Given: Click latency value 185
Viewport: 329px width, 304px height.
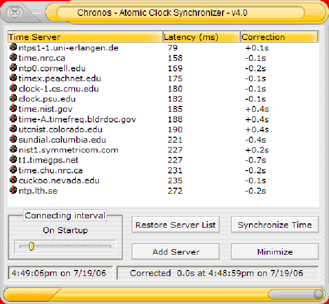Looking at the screenshot, I should (x=175, y=109).
